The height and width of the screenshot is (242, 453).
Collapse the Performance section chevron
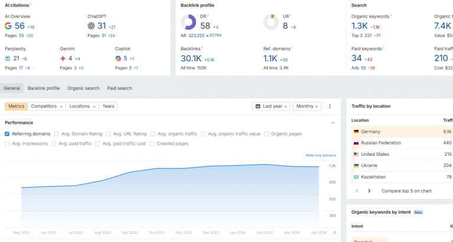coord(333,123)
